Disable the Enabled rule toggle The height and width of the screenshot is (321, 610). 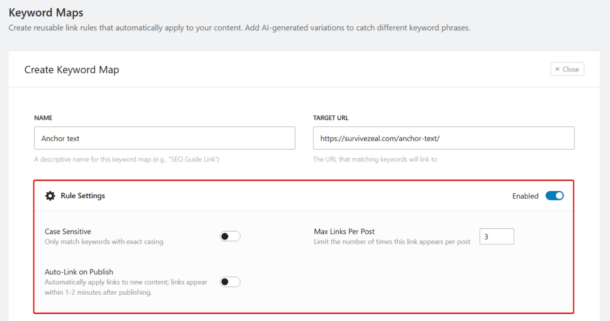point(554,196)
